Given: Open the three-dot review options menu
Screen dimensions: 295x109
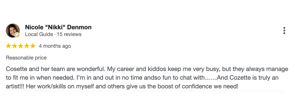Looking at the screenshot, I should coord(284,31).
